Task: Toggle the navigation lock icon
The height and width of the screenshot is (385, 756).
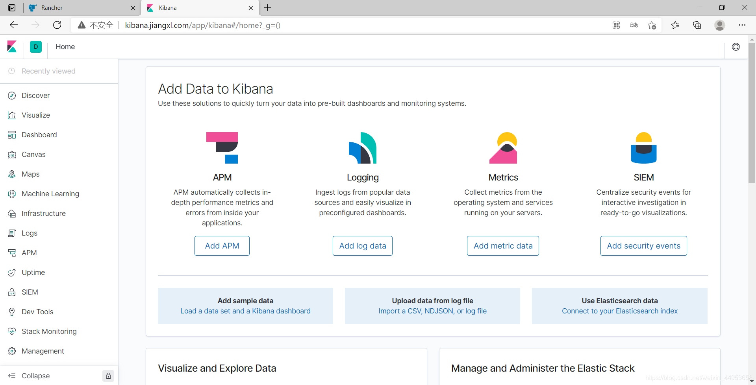Action: tap(108, 376)
